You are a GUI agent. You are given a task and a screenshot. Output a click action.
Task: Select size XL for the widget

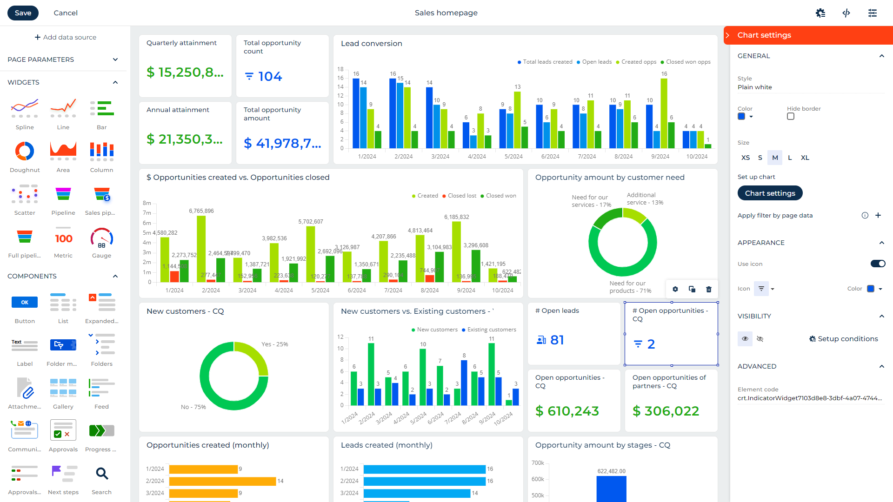coord(805,158)
